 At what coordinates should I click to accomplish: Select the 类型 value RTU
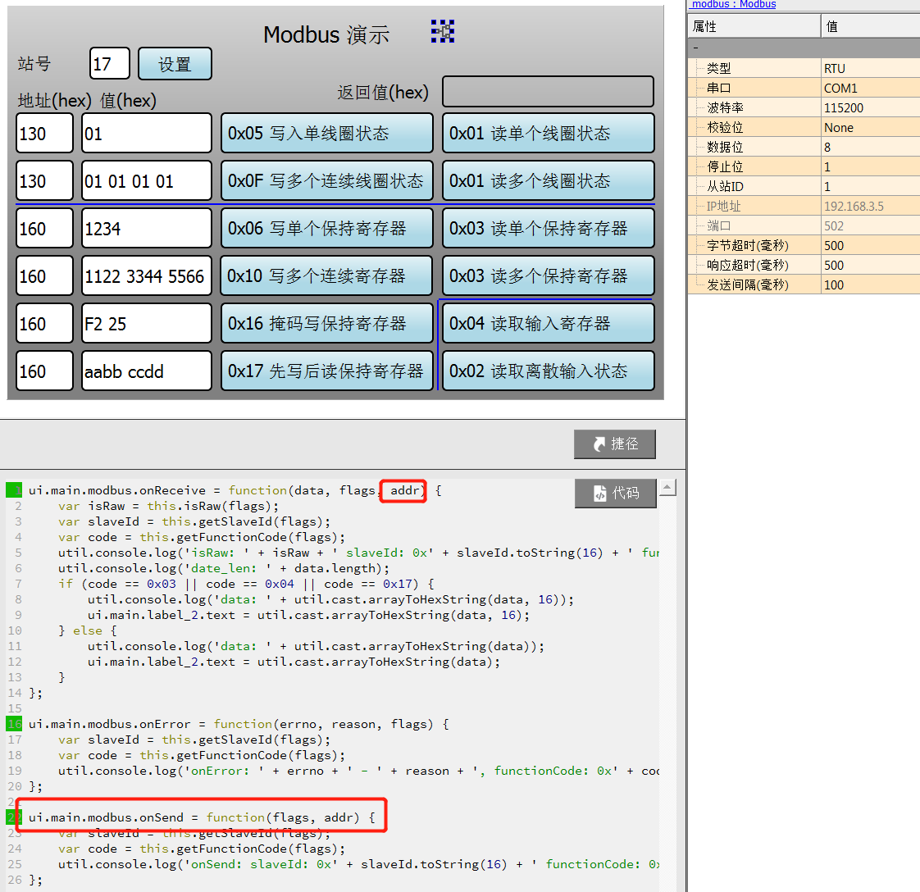coord(871,68)
